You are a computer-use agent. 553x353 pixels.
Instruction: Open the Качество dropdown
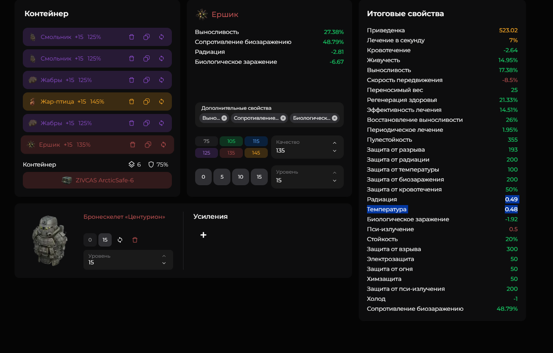(x=307, y=147)
